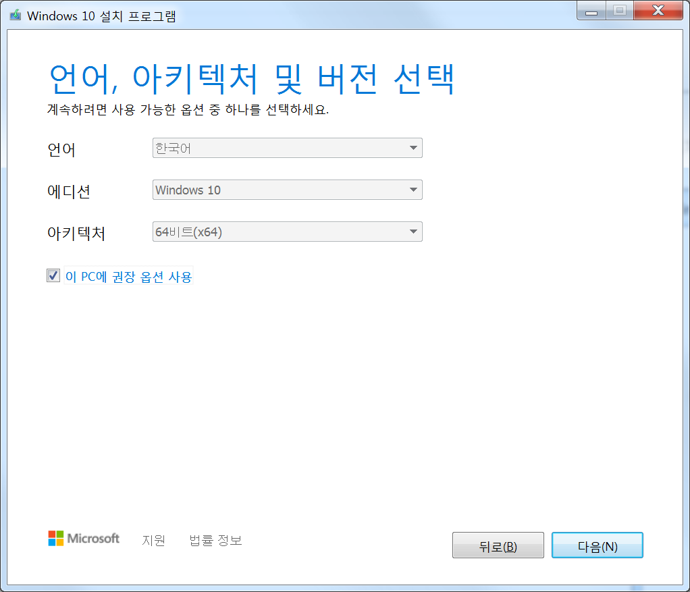
Task: Open the 법률 정보 legal link
Action: (x=215, y=540)
